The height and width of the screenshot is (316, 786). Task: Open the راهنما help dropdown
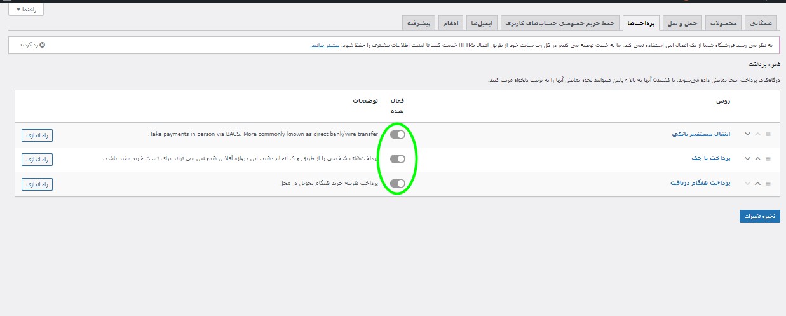pyautogui.click(x=26, y=10)
